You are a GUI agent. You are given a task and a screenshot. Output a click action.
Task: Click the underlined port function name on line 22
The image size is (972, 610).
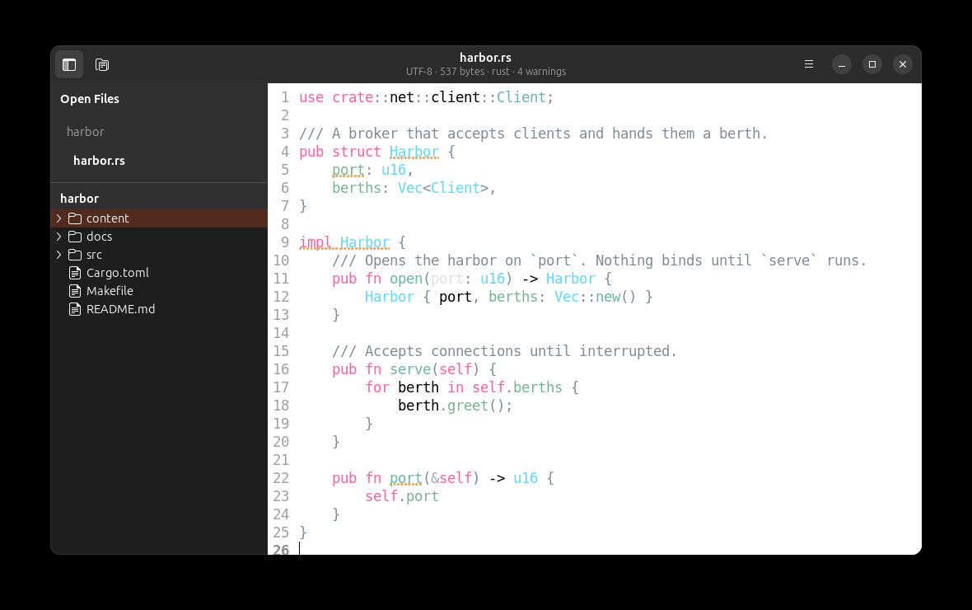click(x=406, y=478)
